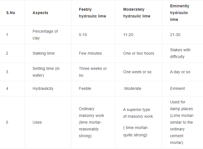Viewport: 203px width, 149px height.
Task: Select the "Setting time (in water)" cell
Action: click(46, 72)
